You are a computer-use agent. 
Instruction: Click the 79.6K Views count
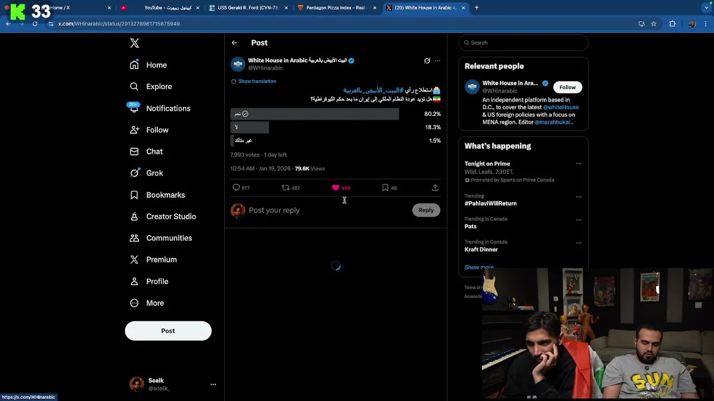coord(310,169)
